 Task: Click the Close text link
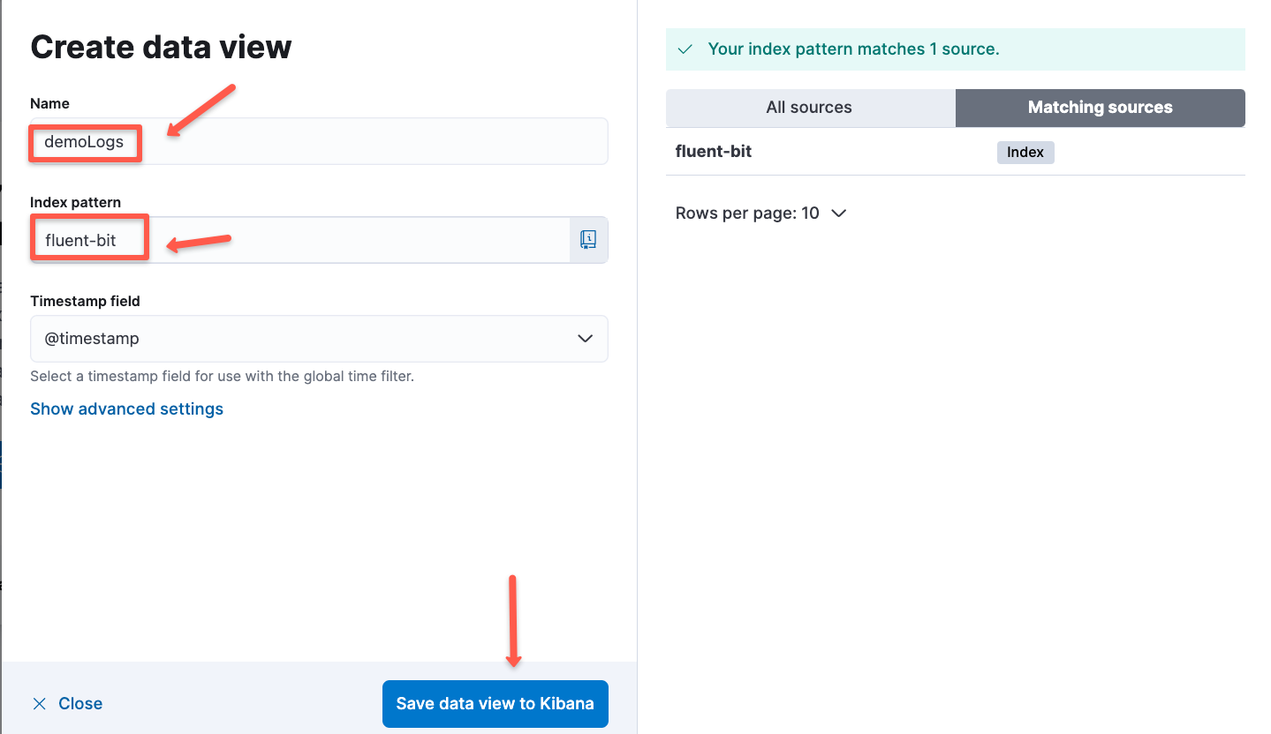click(x=80, y=703)
